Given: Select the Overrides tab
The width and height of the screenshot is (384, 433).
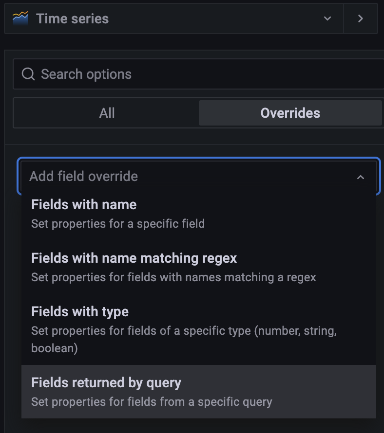Looking at the screenshot, I should point(290,113).
